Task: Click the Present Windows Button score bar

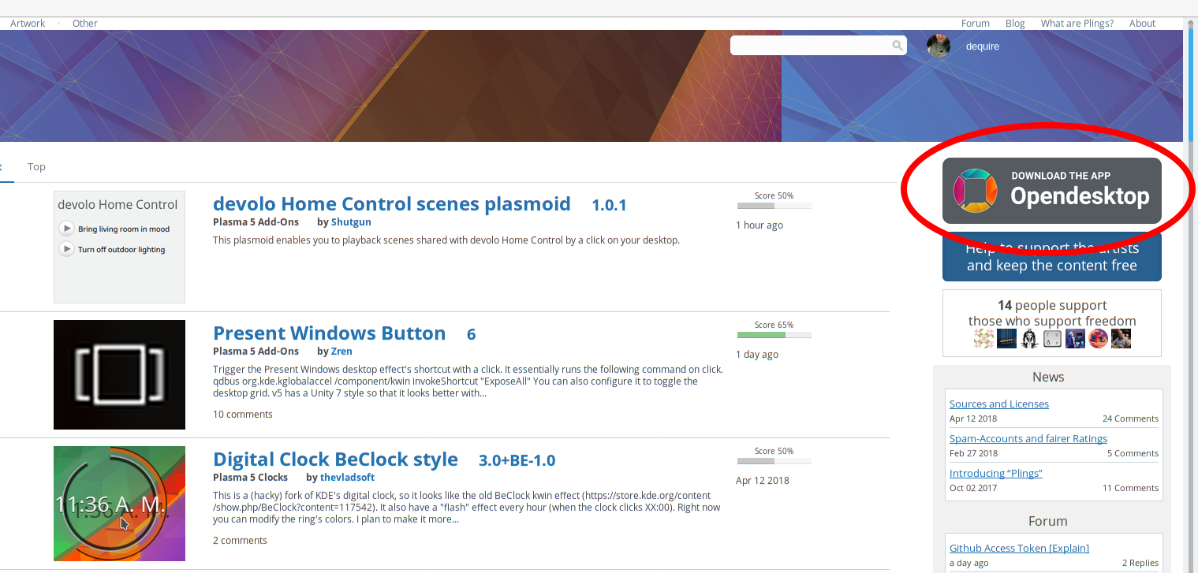Action: 774,334
